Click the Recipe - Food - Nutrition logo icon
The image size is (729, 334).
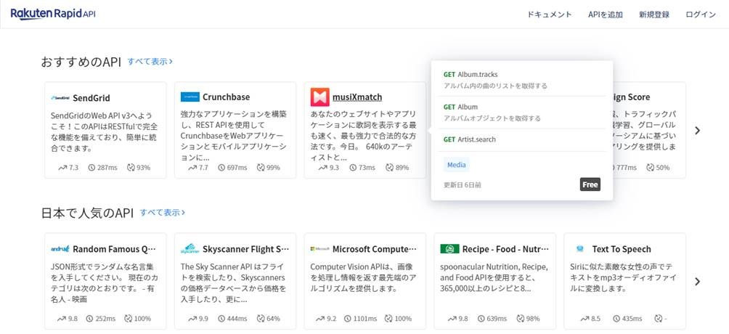click(449, 249)
